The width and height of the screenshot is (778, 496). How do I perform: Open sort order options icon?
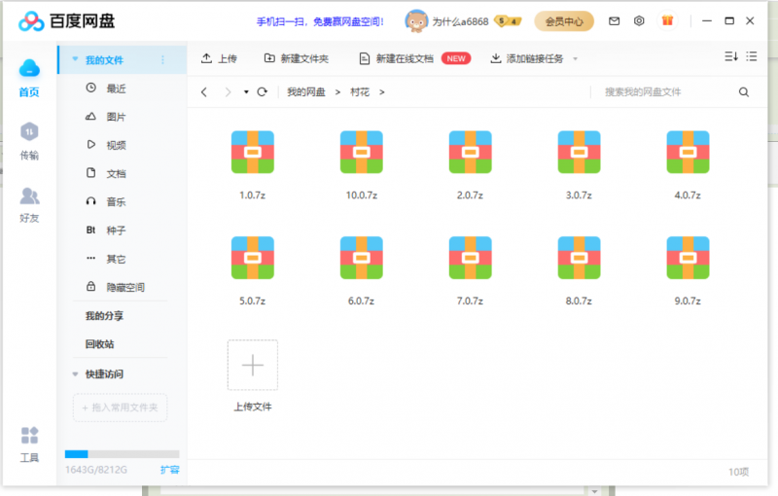click(x=731, y=56)
